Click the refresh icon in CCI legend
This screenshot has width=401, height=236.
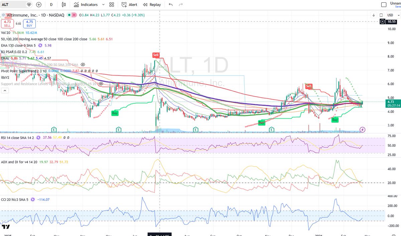coord(33,200)
